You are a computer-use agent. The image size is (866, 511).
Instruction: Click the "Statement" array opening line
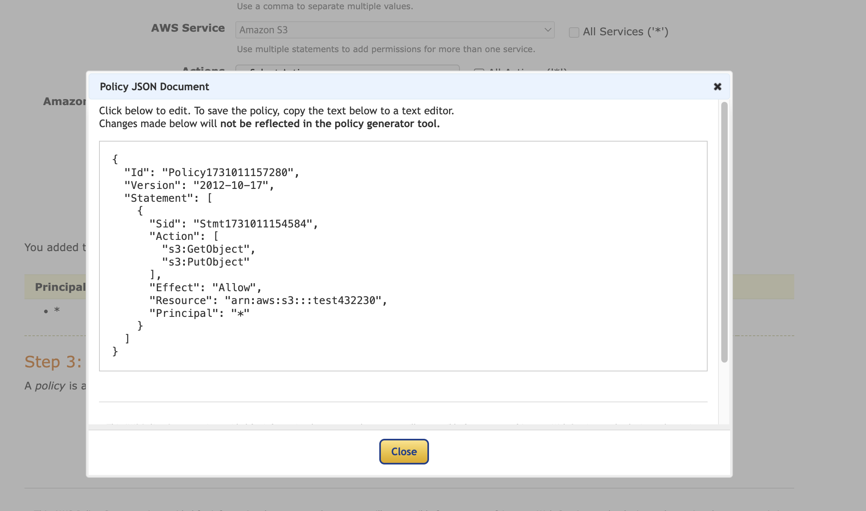tap(168, 198)
